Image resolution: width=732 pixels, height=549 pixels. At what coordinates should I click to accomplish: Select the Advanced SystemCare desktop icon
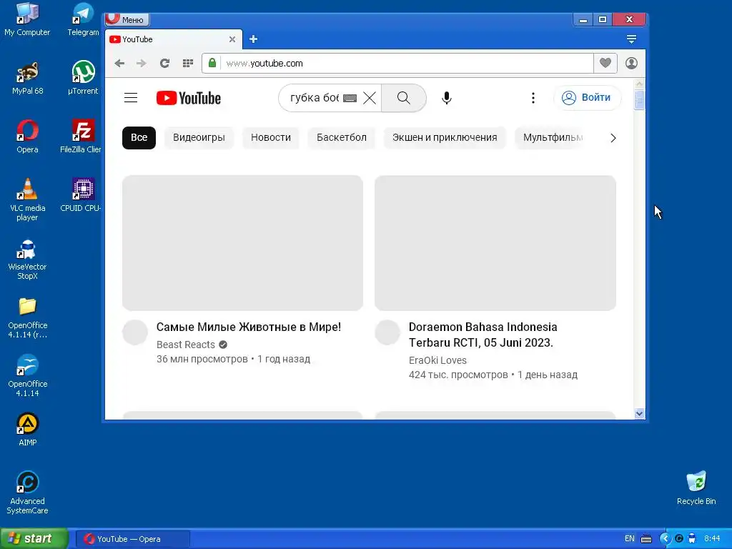point(27,493)
